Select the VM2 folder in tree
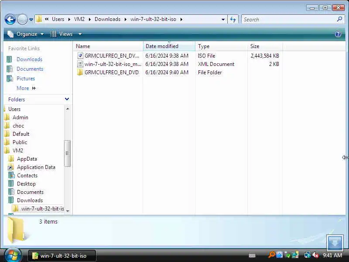This screenshot has width=349, height=262. pyautogui.click(x=18, y=150)
